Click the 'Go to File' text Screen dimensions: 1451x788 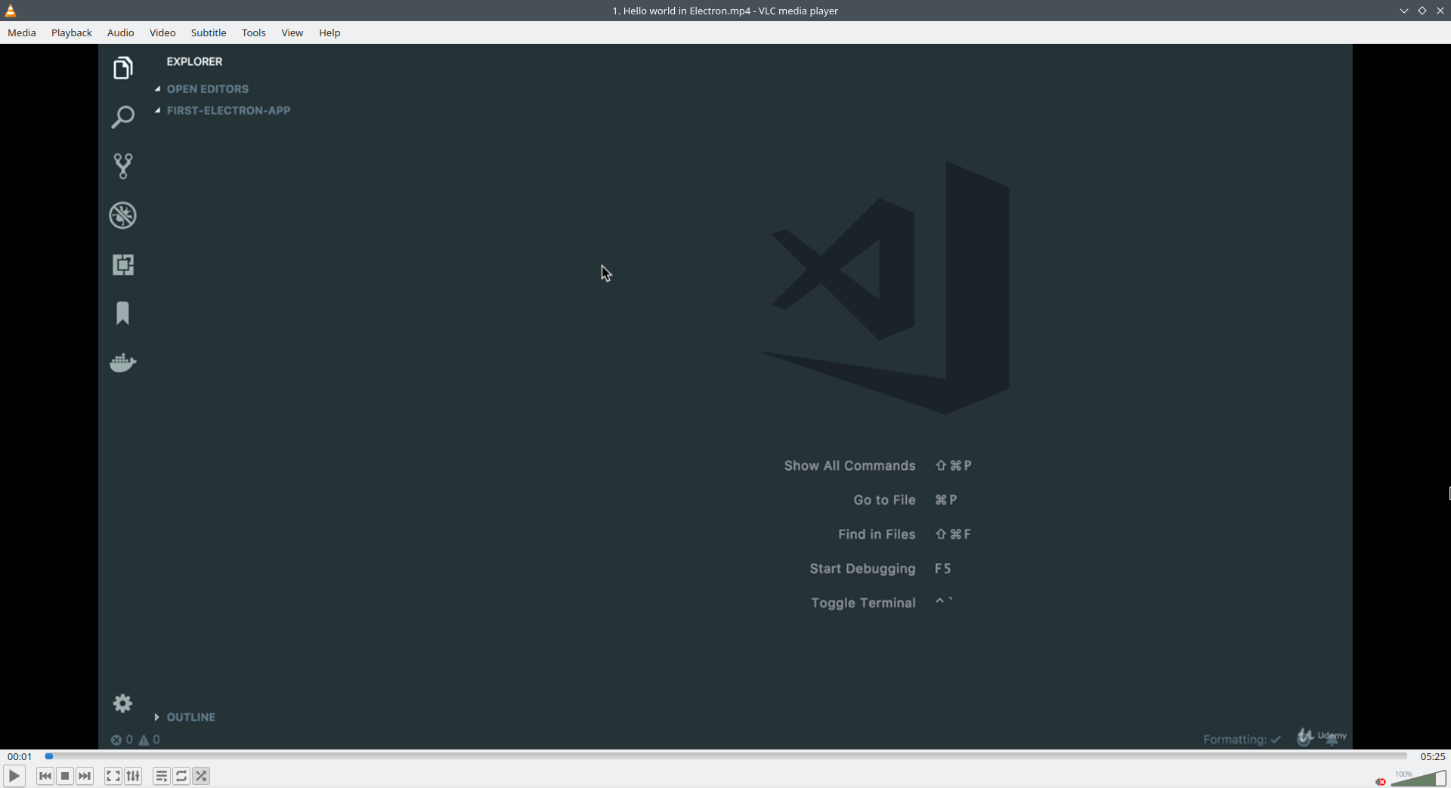tap(884, 500)
